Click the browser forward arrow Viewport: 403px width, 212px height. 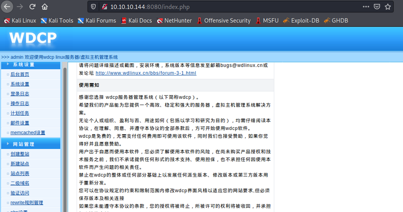pyautogui.click(x=20, y=7)
